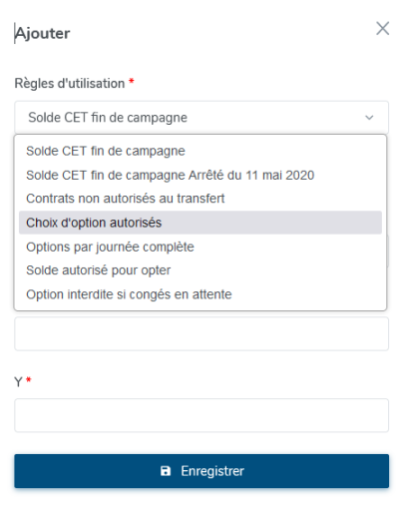Click the red asterisk beside Règles d'utilisation

pos(132,81)
